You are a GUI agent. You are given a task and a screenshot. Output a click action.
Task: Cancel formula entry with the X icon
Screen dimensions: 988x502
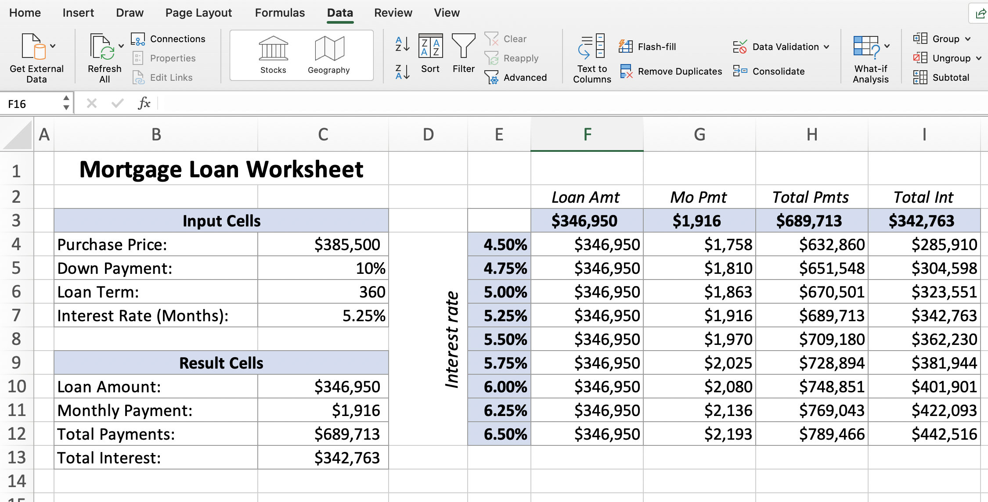[x=92, y=104]
